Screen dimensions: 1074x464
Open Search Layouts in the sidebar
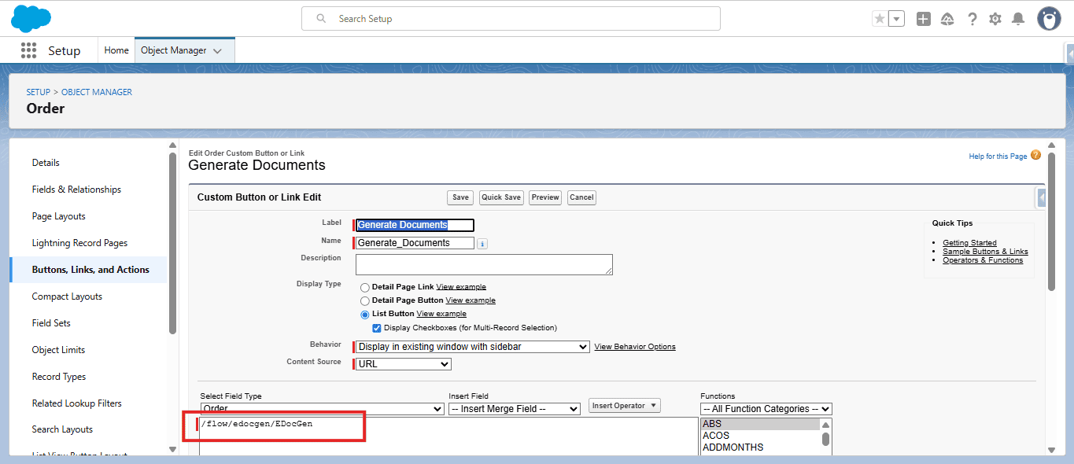(x=62, y=429)
